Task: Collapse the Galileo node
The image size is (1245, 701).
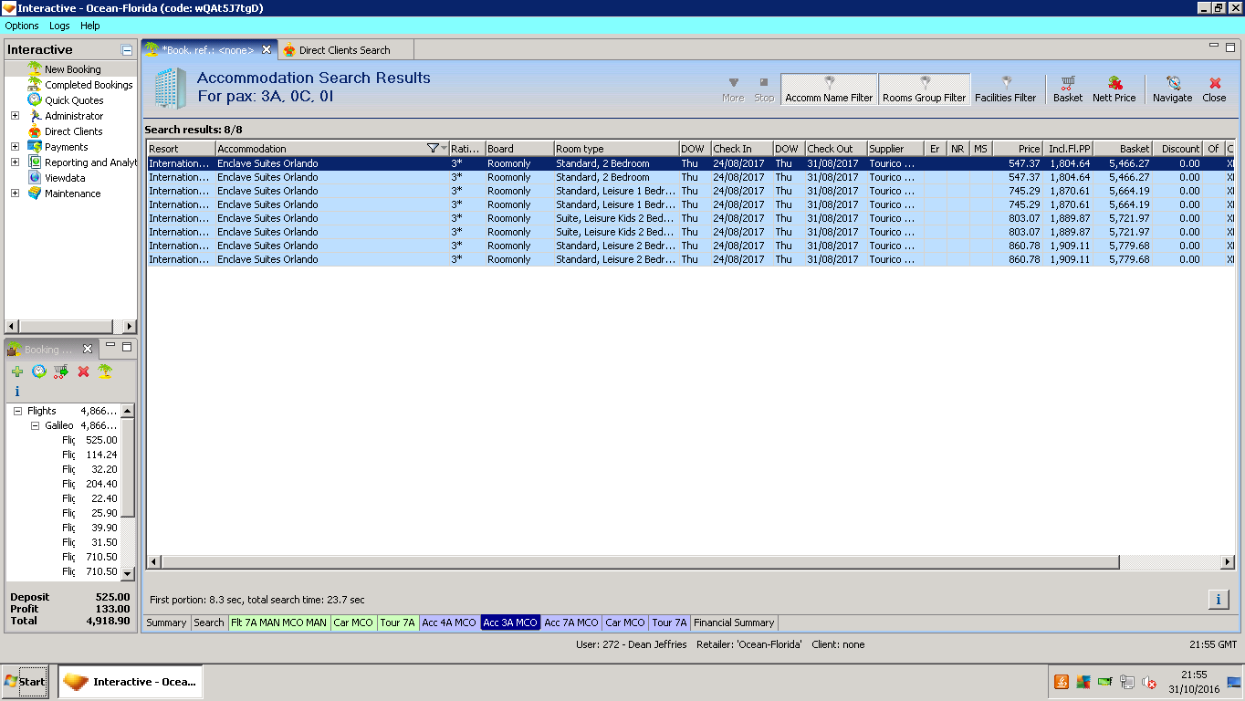Action: click(x=35, y=426)
